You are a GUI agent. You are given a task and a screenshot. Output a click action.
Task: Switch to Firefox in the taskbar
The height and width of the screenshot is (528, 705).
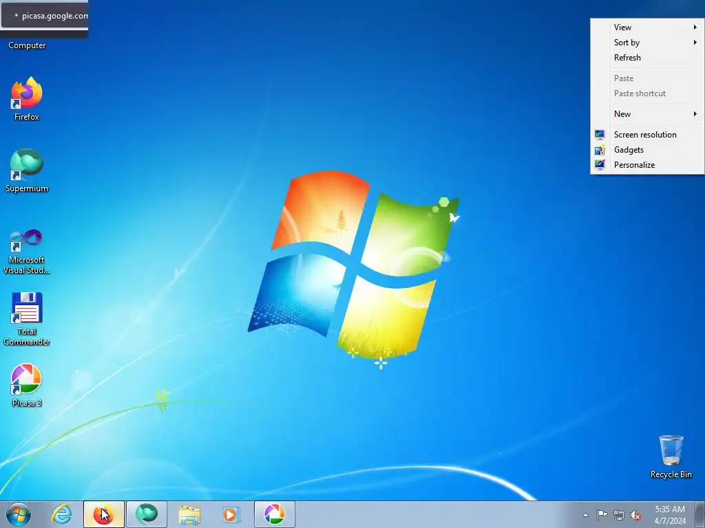[x=104, y=514]
